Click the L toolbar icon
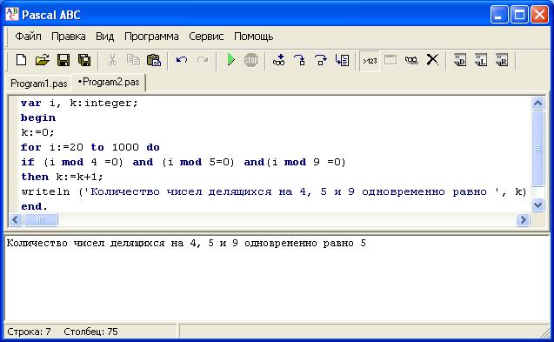This screenshot has width=554, height=342. (x=481, y=60)
